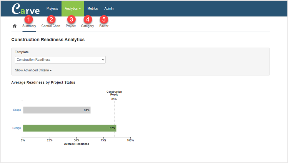Switch to the Factor tab
This screenshot has width=288, height=163.
pos(104,26)
